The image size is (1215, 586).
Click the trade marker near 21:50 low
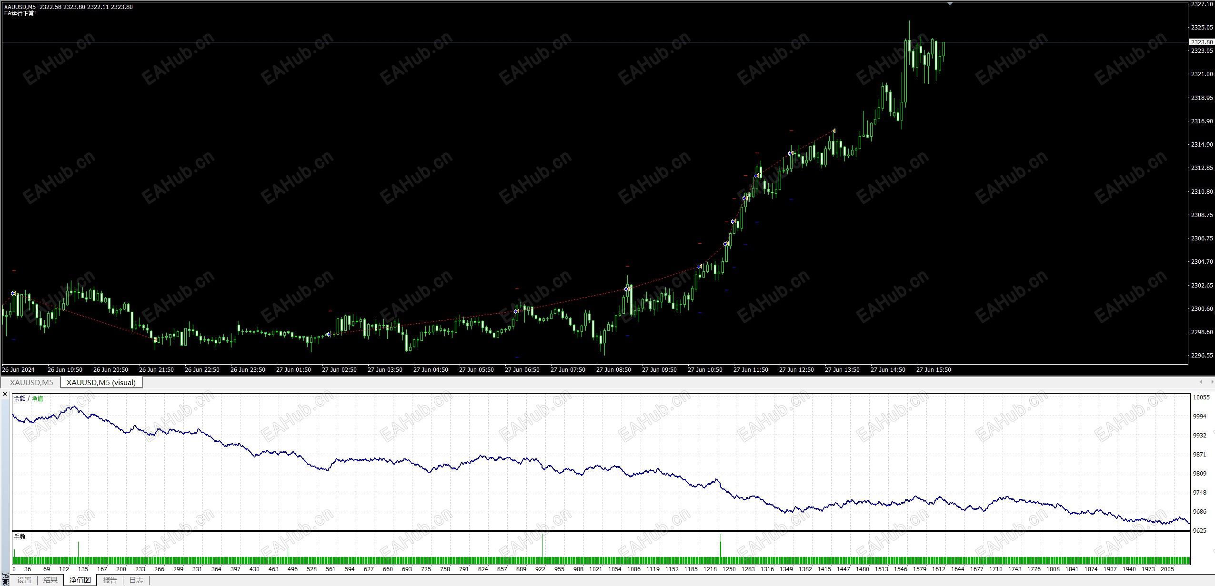coord(155,339)
